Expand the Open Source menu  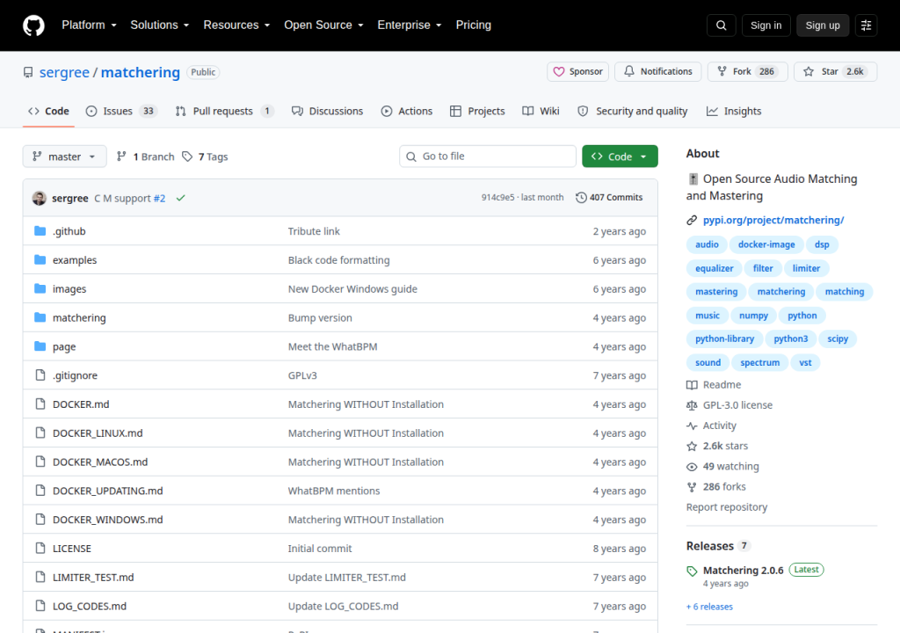323,25
